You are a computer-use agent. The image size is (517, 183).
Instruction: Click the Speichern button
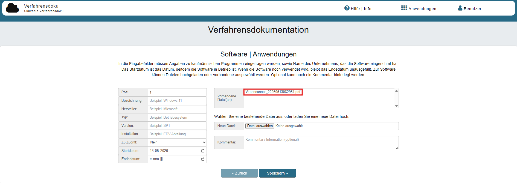[x=277, y=173]
